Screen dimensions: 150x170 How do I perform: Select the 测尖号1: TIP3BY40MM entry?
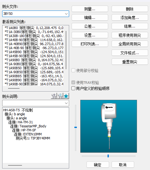(33, 138)
